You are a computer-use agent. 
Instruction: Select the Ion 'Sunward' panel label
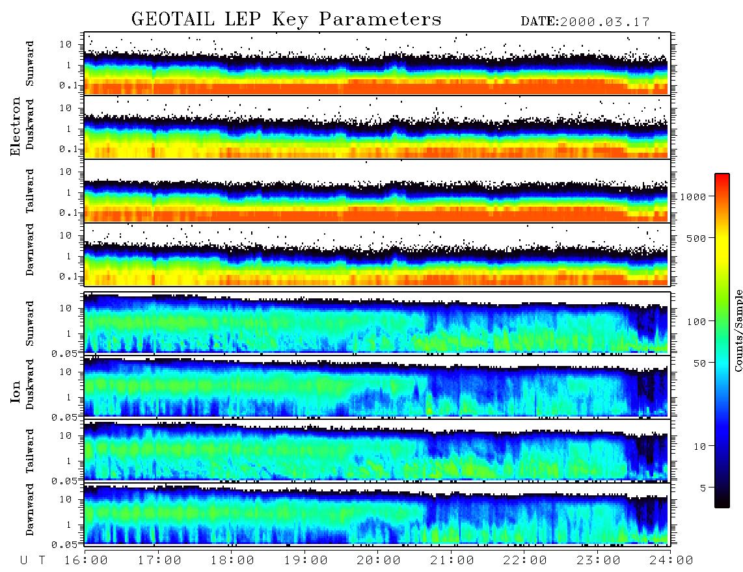30,323
